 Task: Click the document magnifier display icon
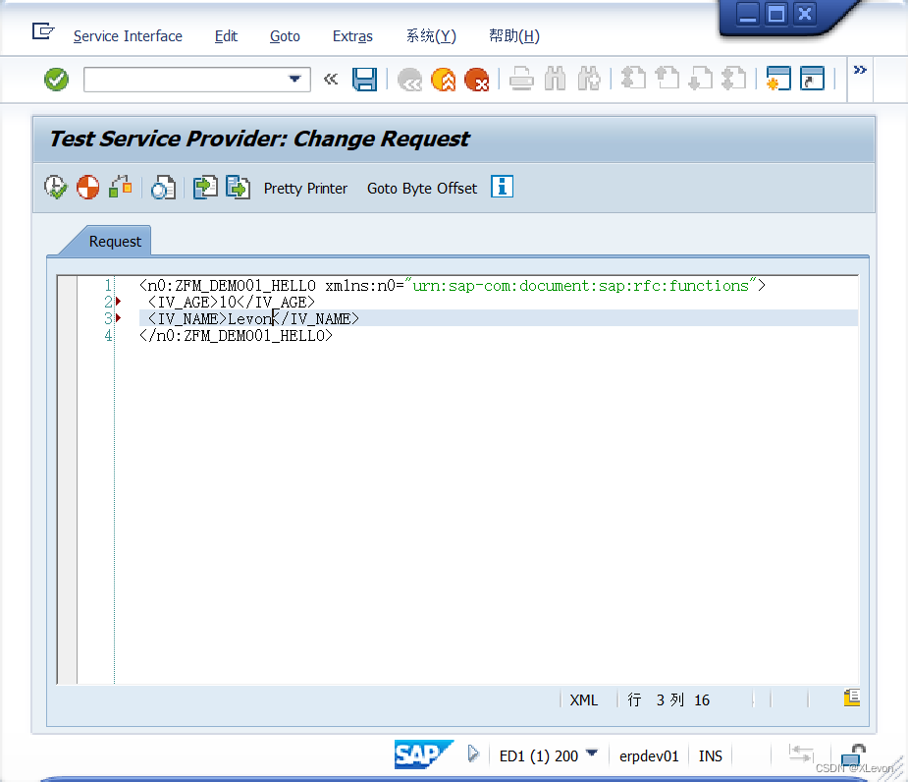[x=163, y=188]
